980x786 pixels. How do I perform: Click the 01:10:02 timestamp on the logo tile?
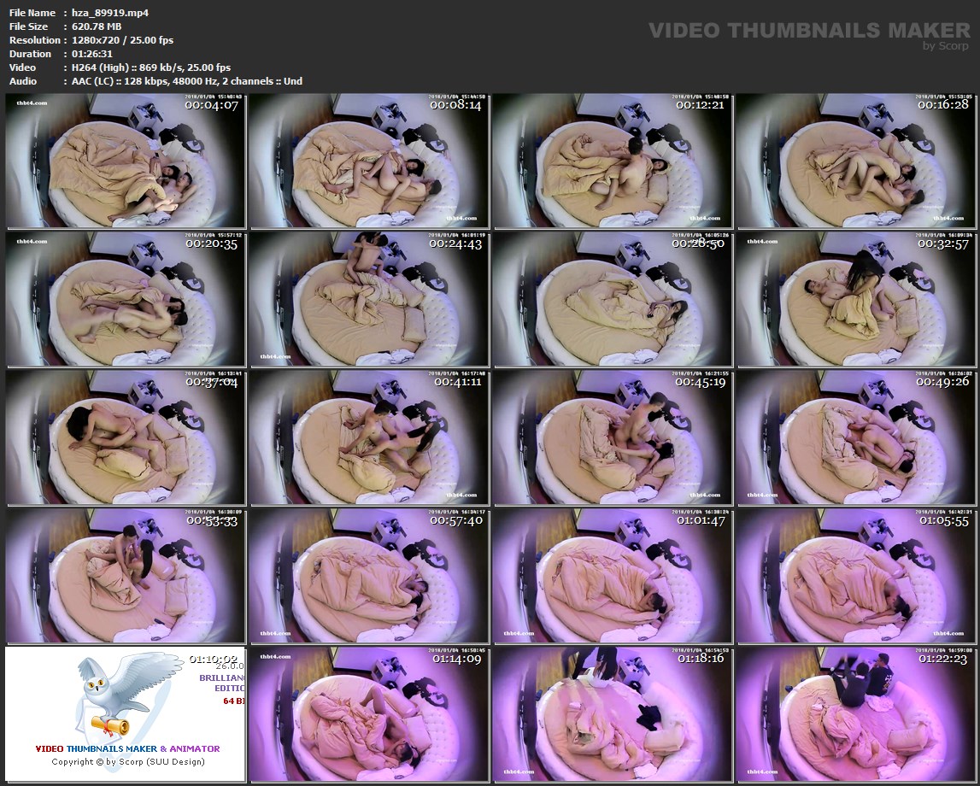[x=214, y=659]
